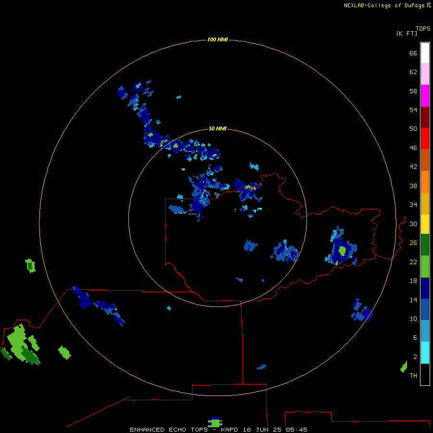Screen dimensions: 433x433
Task: Click the "100 NMI" range ring label
Action: tap(217, 40)
